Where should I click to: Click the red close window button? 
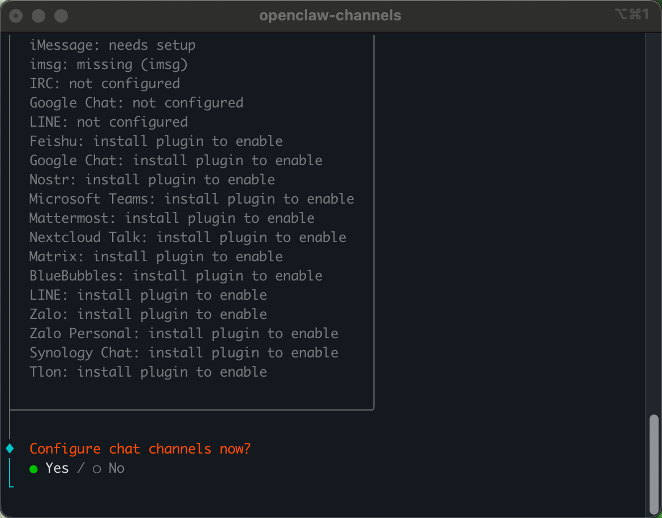16,16
